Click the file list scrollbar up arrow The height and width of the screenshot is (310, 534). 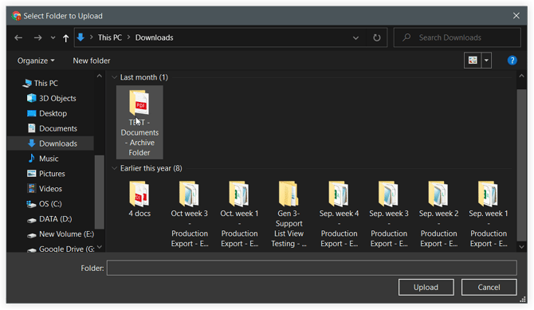click(x=521, y=76)
